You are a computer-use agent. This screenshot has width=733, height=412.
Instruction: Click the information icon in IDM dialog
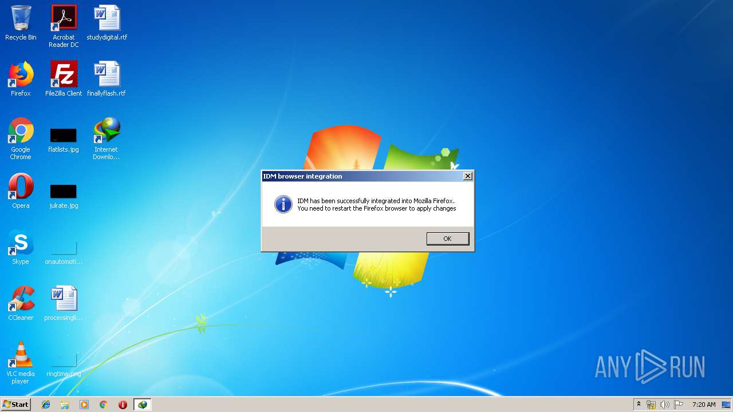click(x=283, y=204)
